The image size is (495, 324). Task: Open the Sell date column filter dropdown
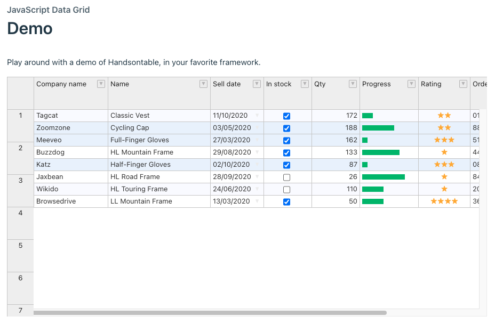pyautogui.click(x=257, y=84)
